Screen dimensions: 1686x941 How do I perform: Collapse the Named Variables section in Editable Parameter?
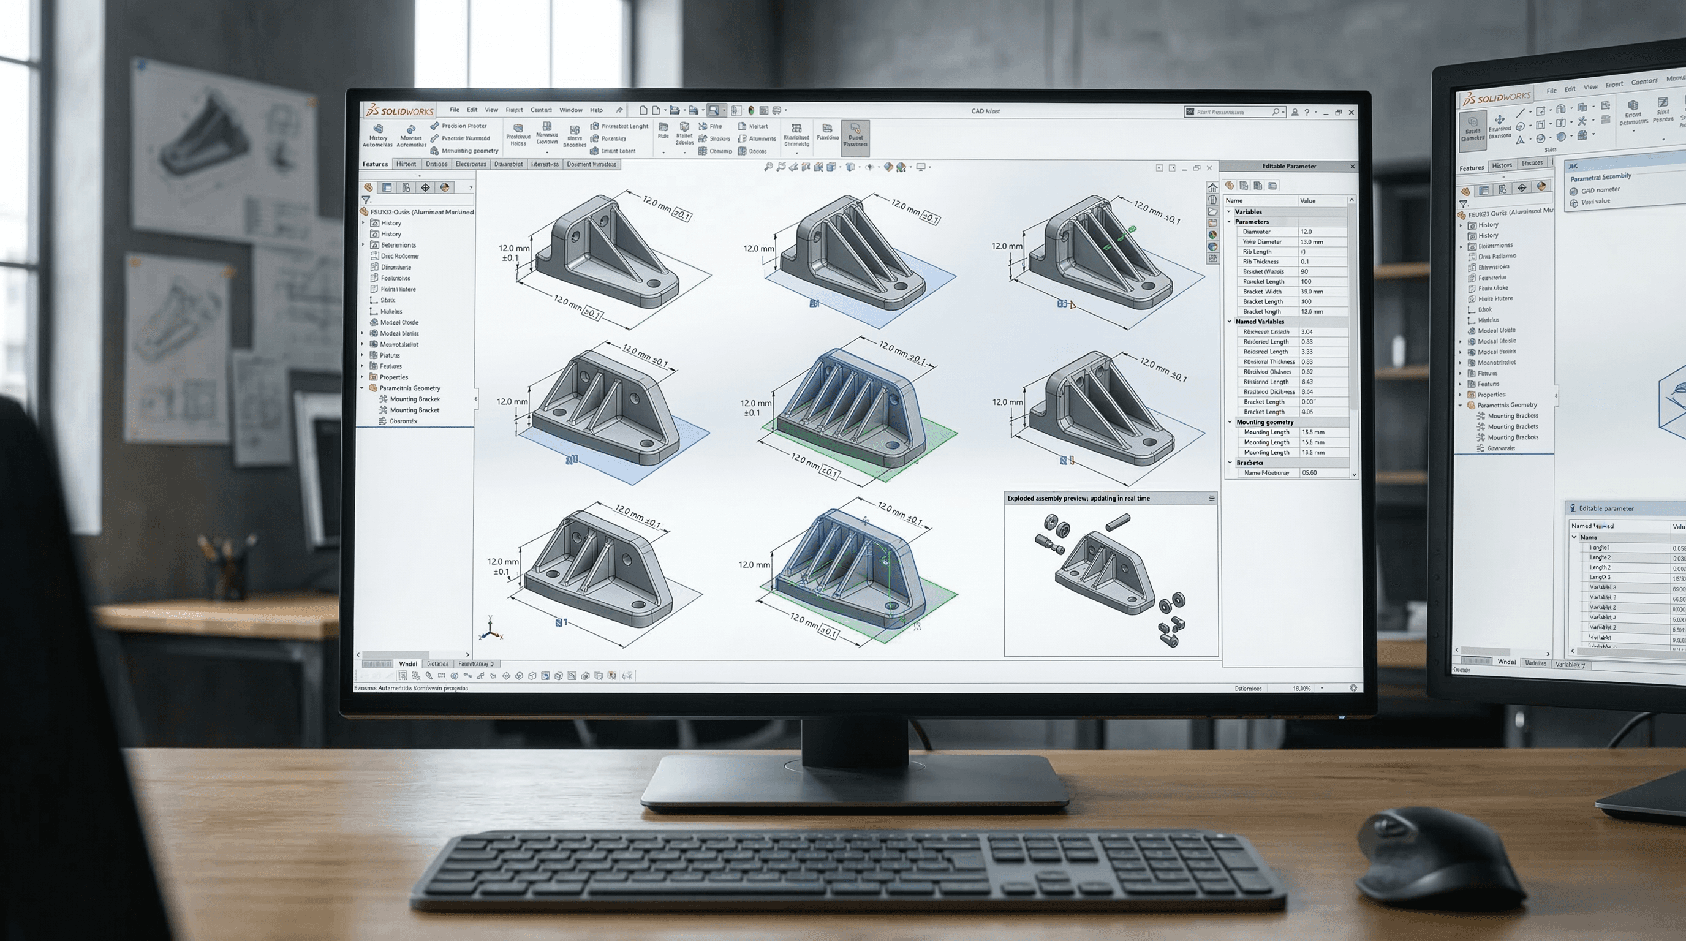(x=1229, y=322)
